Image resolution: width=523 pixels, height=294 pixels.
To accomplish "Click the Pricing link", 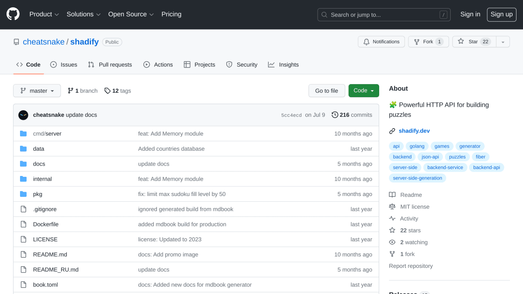I will point(171,14).
